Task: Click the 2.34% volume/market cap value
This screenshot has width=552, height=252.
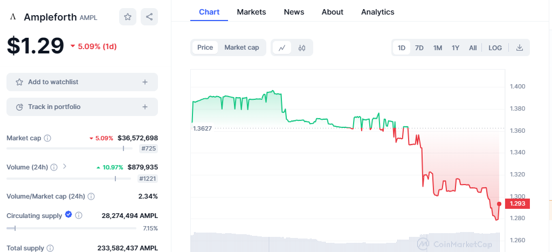Action: pos(148,196)
